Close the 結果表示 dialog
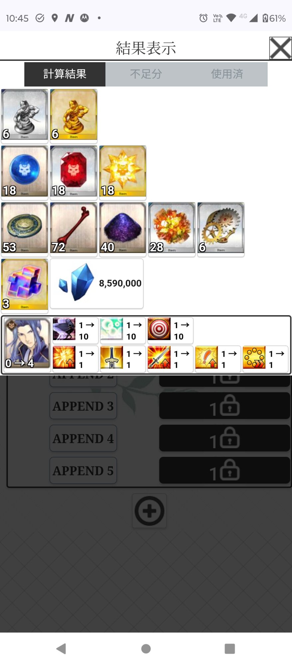 (280, 48)
